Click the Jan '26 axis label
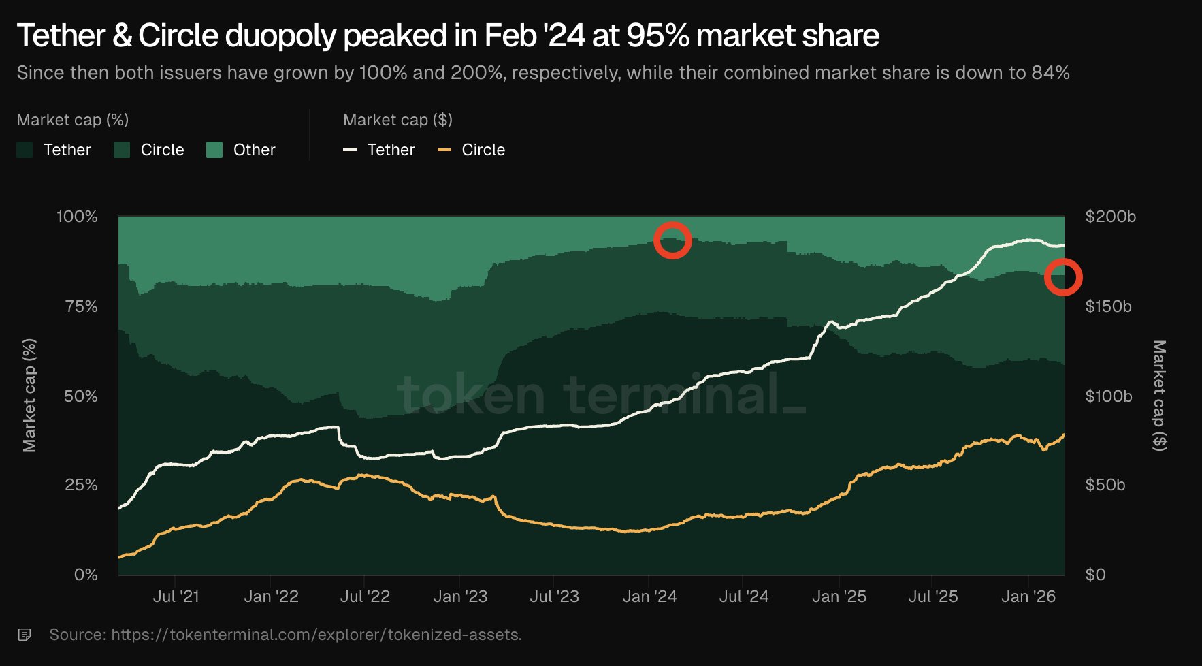 coord(1028,597)
